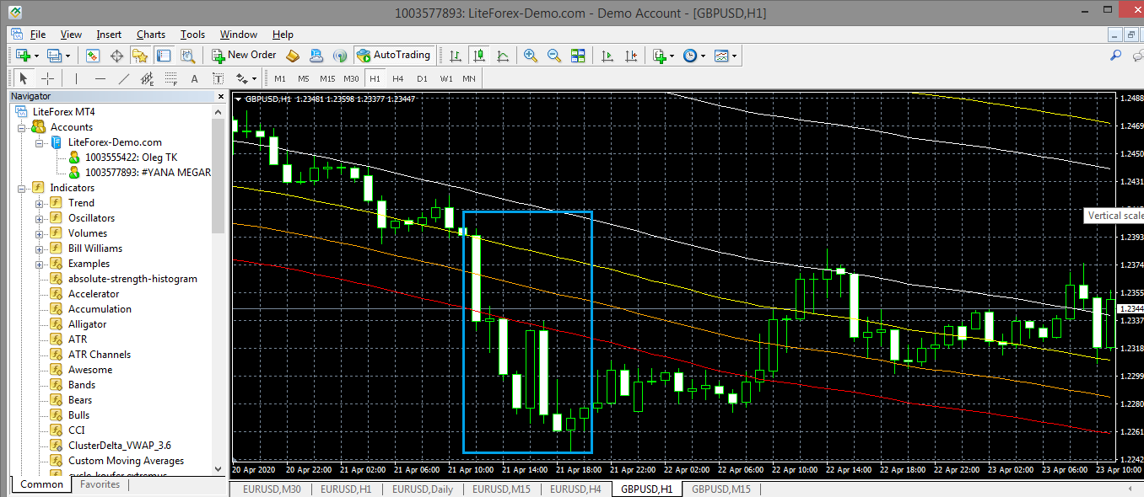Image resolution: width=1144 pixels, height=497 pixels.
Task: Open the Profiles icon in toolbar
Action: coord(54,56)
